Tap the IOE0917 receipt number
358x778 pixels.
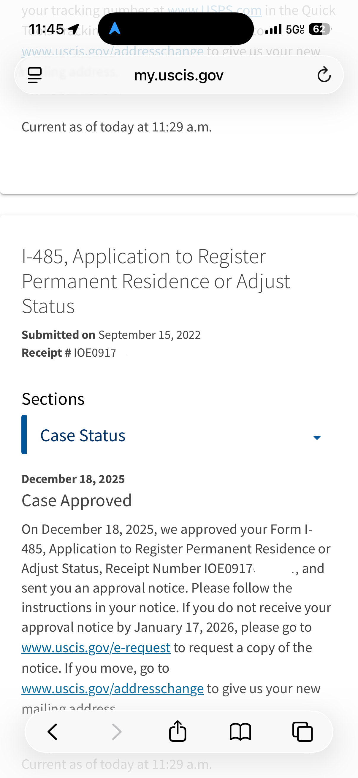coord(95,353)
